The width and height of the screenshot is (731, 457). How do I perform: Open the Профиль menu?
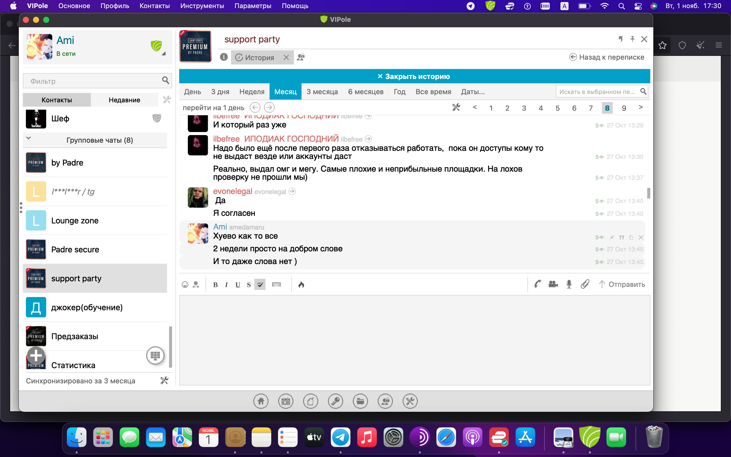point(115,6)
